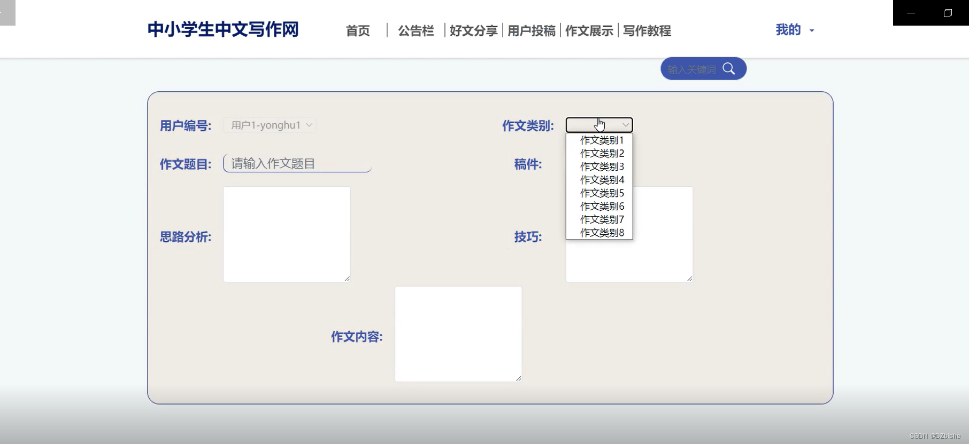Open the 好文分享 navigation item

pyautogui.click(x=474, y=31)
